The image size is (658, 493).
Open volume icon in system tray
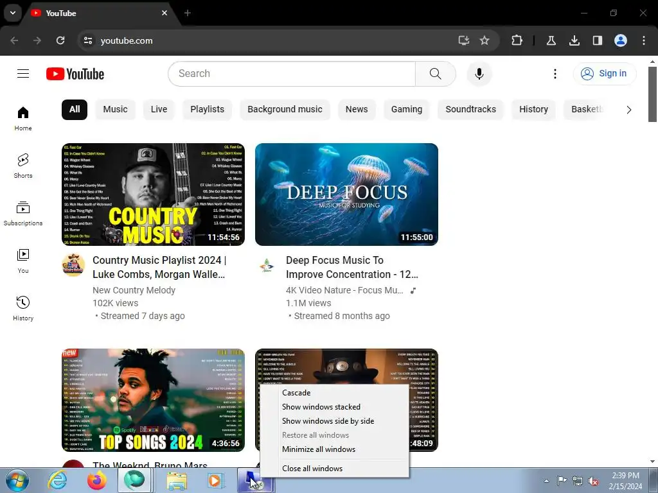[x=593, y=481]
